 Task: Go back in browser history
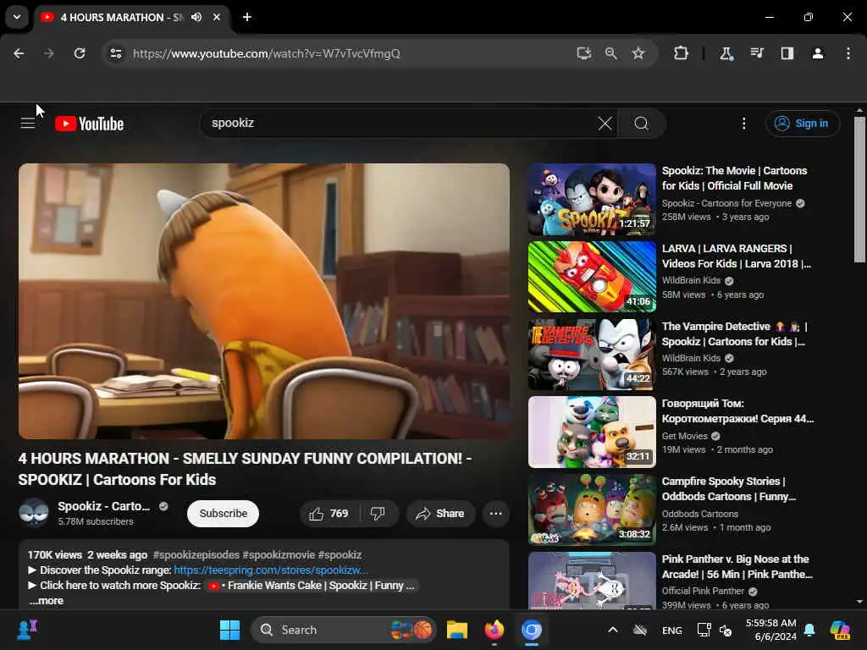pos(19,53)
